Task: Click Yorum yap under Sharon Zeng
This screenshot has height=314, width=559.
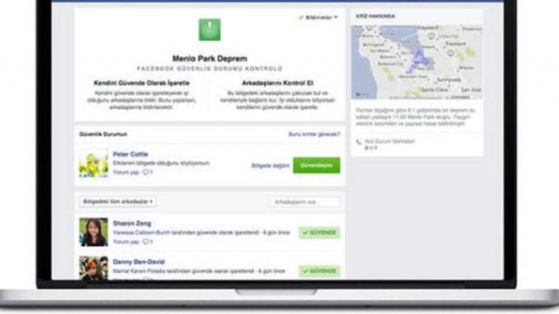Action: click(x=126, y=242)
